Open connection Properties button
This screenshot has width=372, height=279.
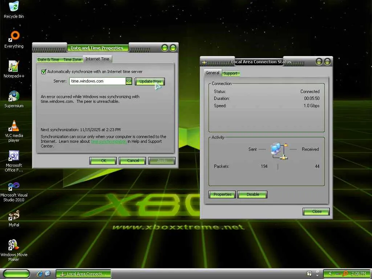click(x=222, y=195)
